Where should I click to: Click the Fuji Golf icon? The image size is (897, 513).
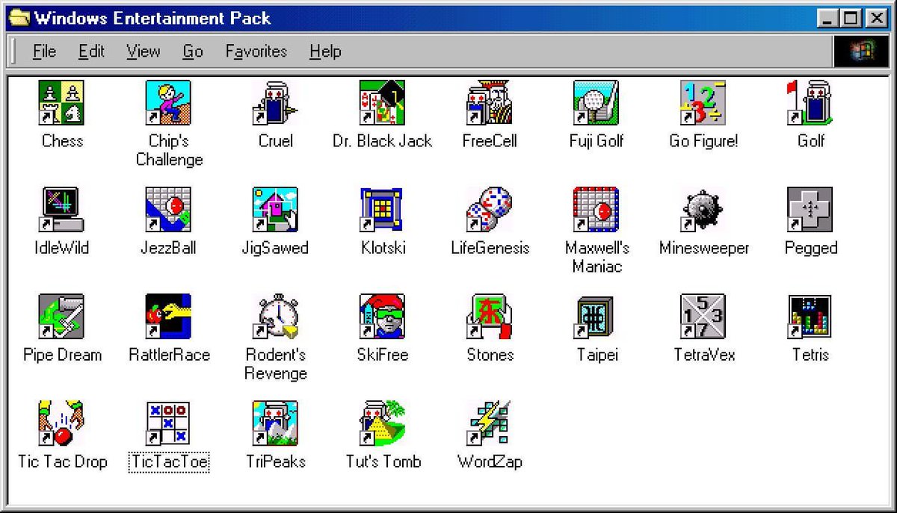click(x=597, y=103)
